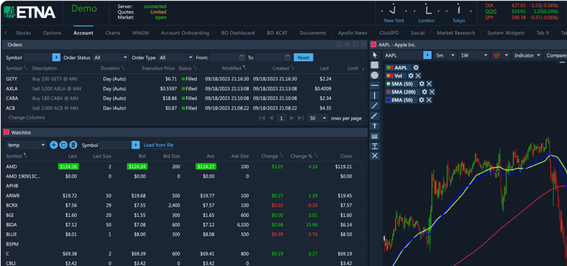Add a new watchlist with plus icon
Screen dimensions: 567x266
(54, 145)
